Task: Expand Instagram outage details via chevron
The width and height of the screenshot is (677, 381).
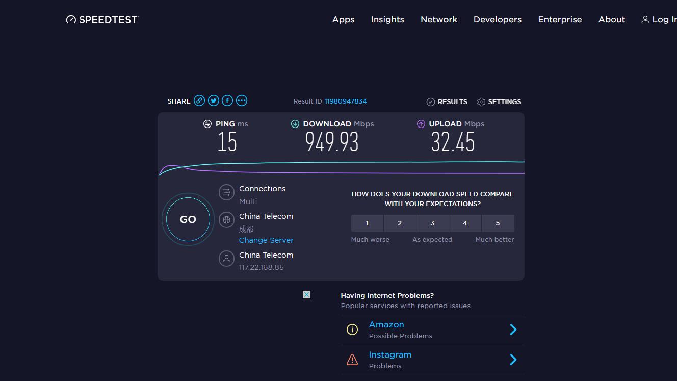Action: pyautogui.click(x=513, y=360)
